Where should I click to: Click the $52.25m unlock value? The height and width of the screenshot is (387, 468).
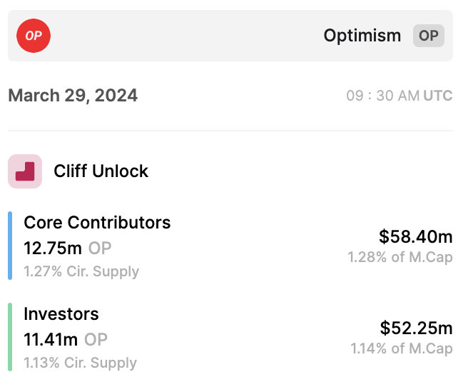[x=416, y=328]
